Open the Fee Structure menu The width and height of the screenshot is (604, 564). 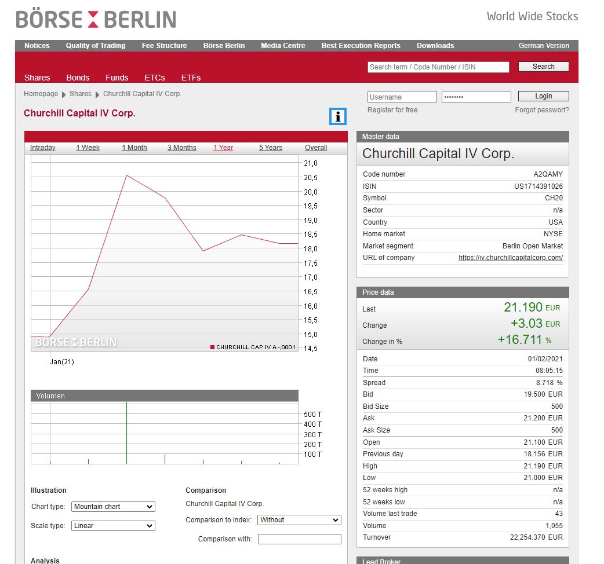(x=164, y=46)
